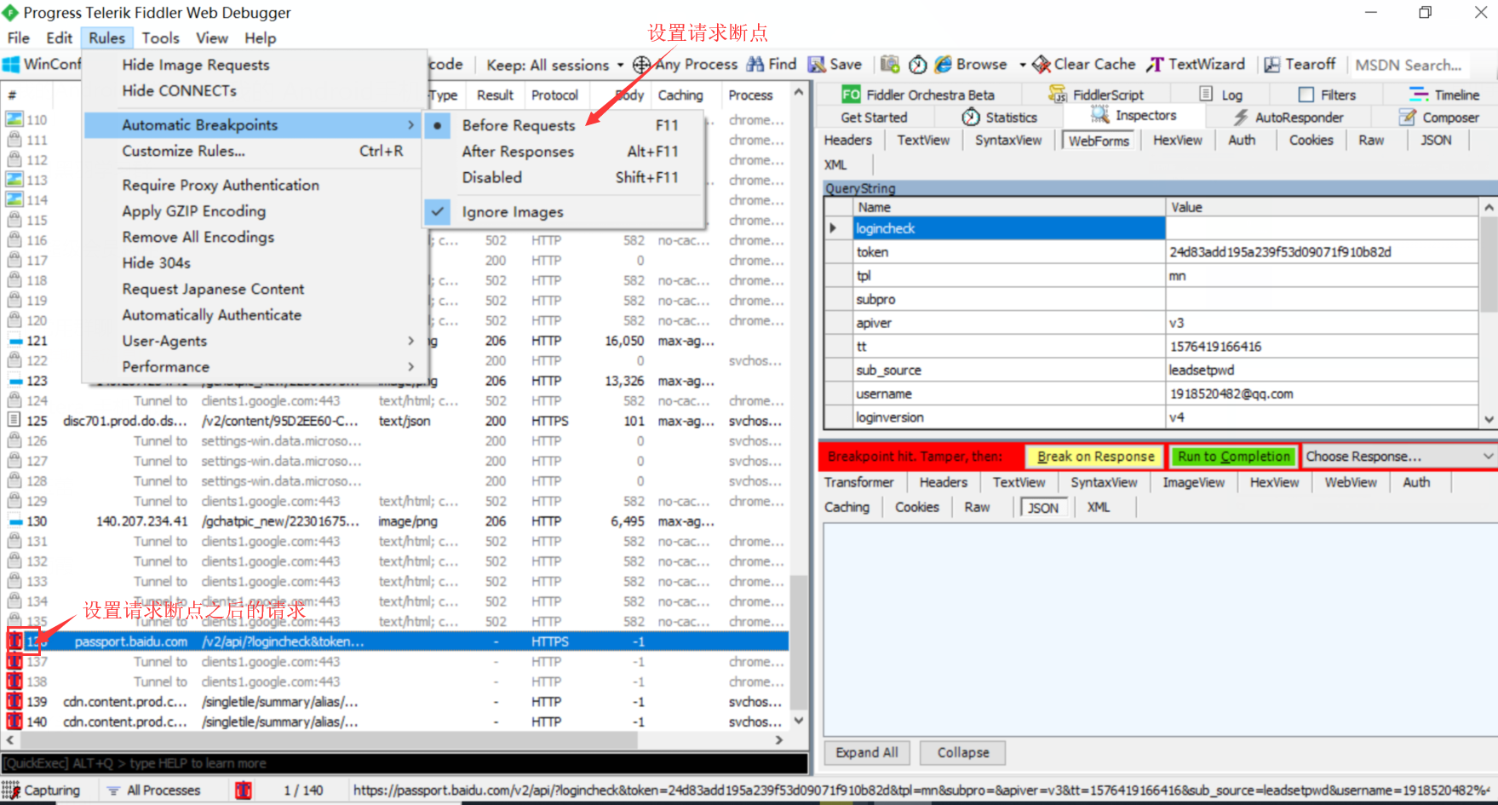Click the FiddlerScript tab icon

[1057, 94]
